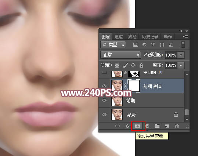The image size is (198, 156).
Task: Open the 类型 filter type dropdown
Action: [x=113, y=44]
